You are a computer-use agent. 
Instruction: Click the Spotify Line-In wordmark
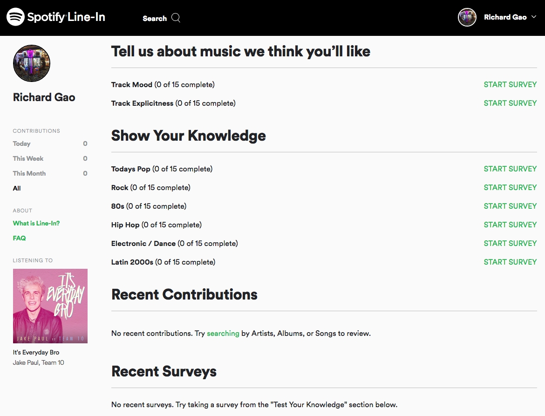(66, 17)
